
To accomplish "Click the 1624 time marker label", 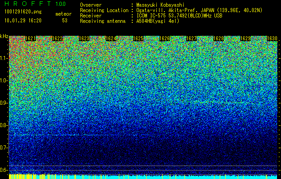I will coord(111,38).
